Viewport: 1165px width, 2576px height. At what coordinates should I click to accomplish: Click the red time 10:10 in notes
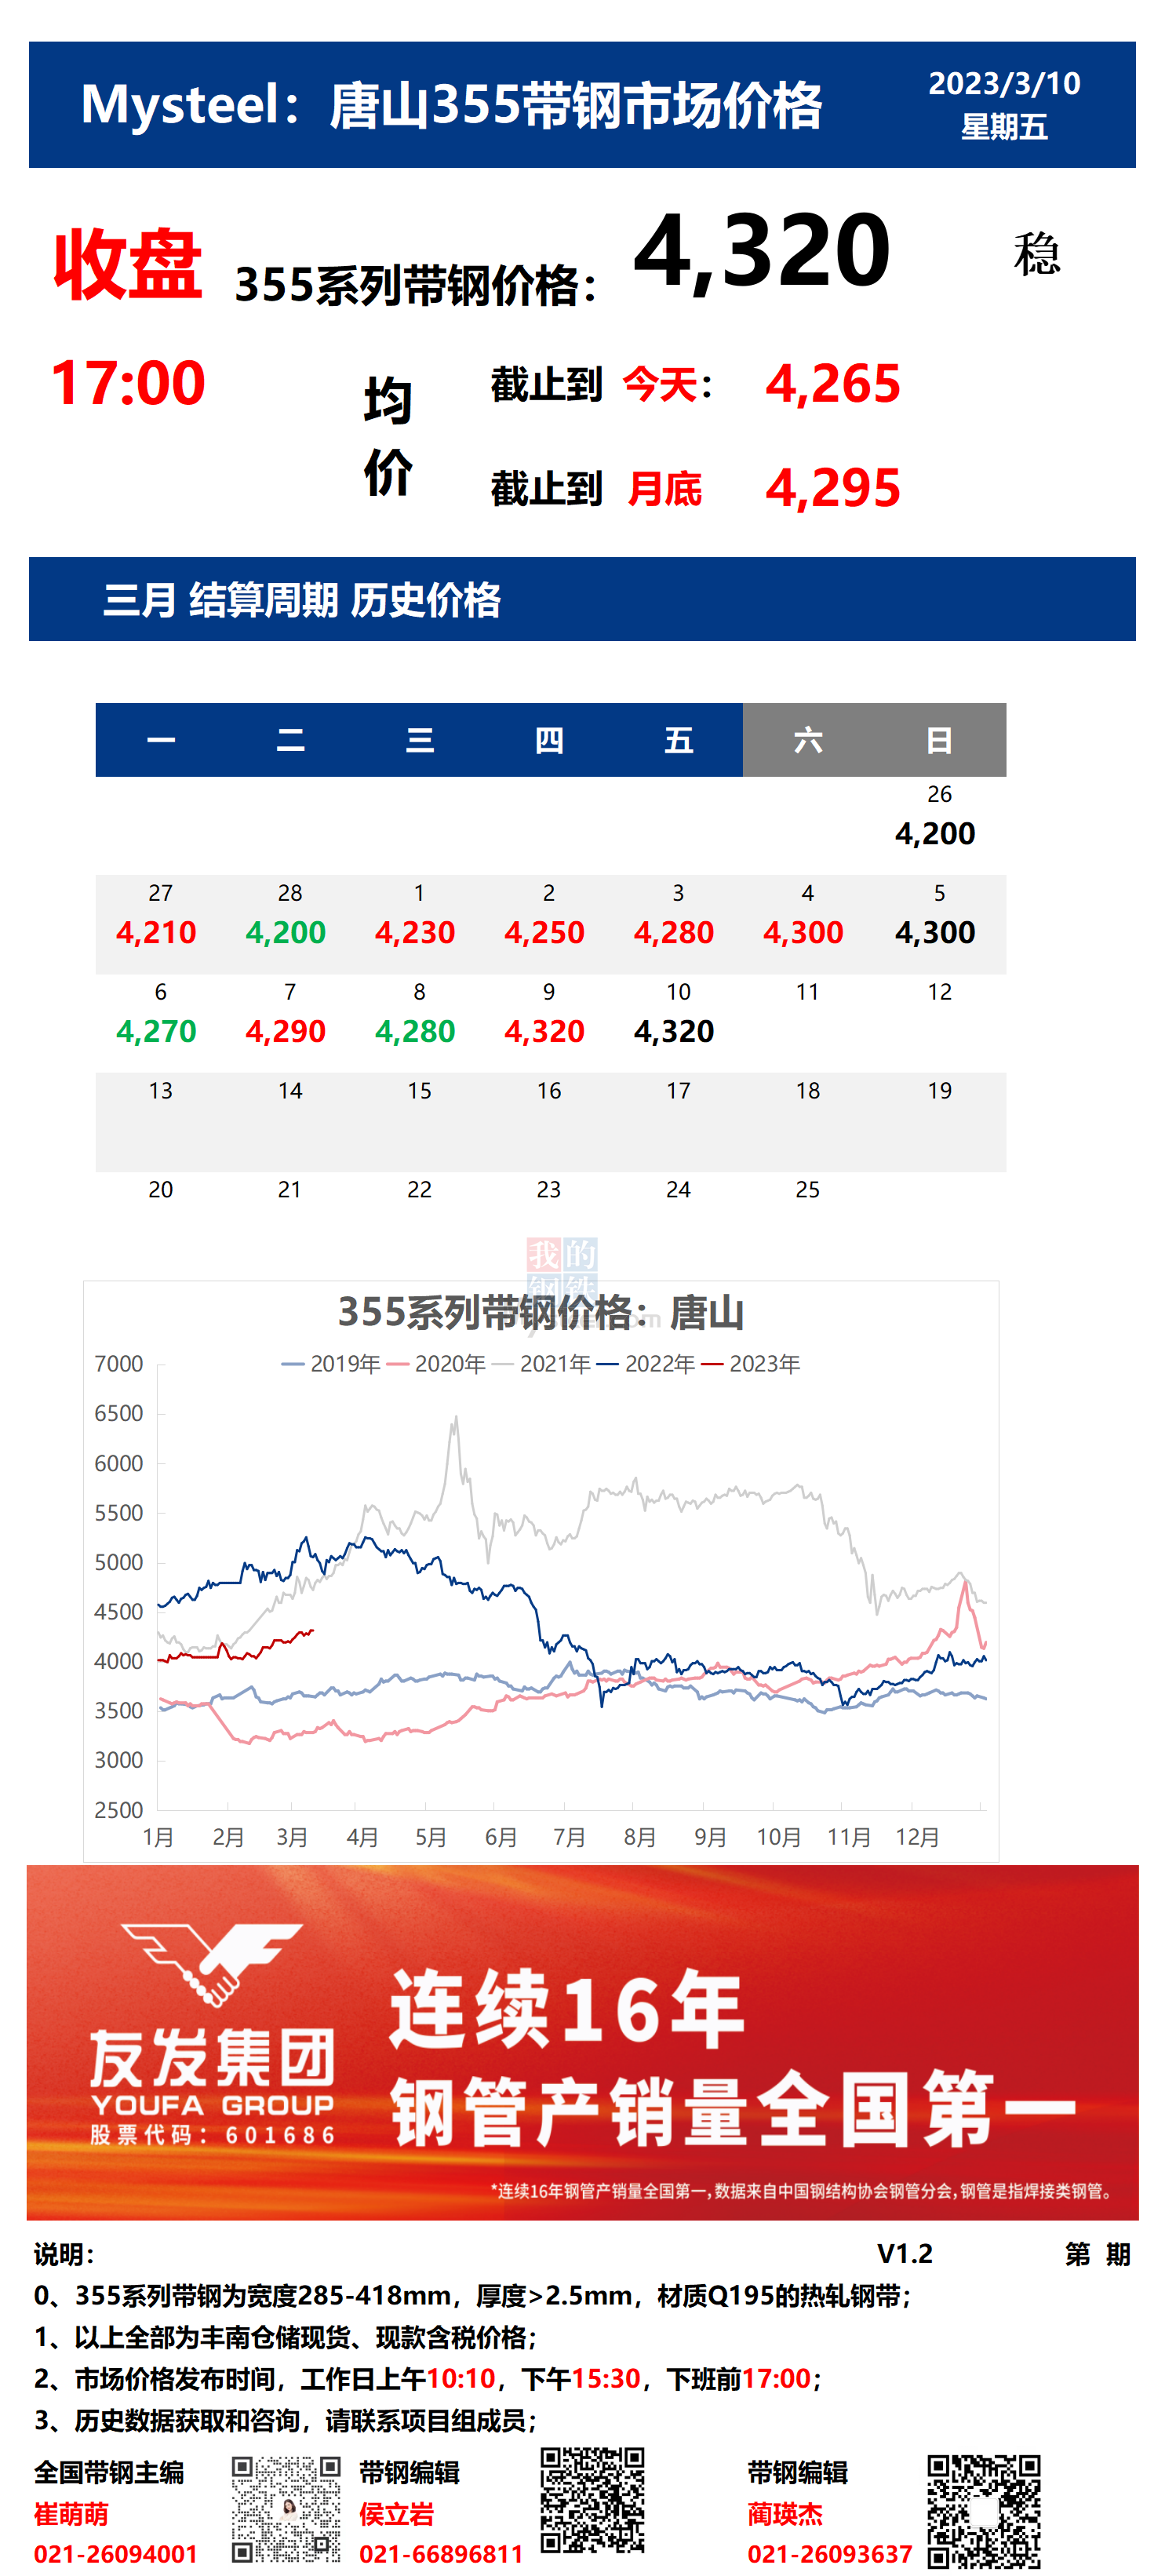[461, 2378]
